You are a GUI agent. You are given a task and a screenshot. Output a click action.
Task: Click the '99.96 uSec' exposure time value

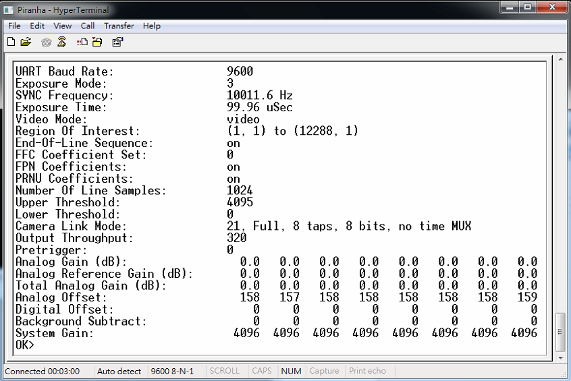260,107
